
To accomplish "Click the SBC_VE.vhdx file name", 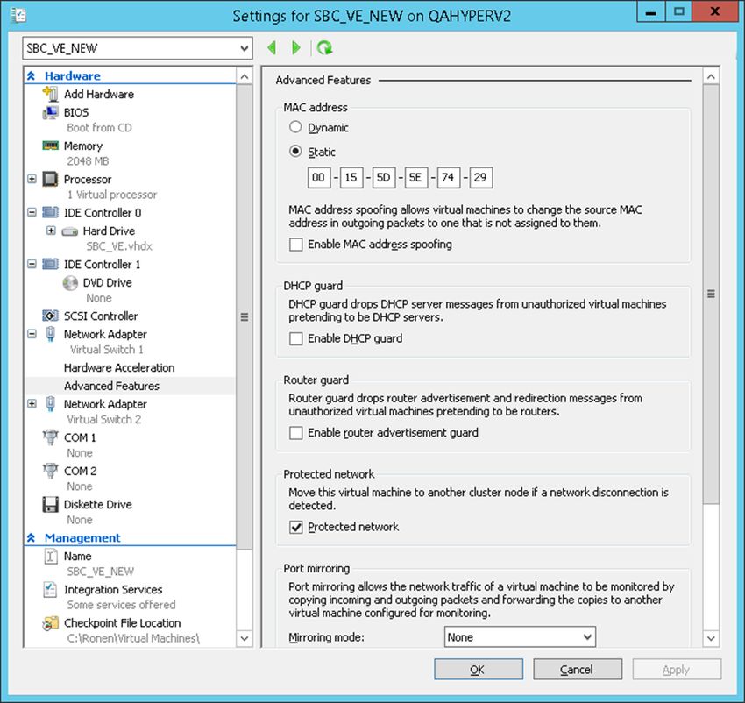I will tap(119, 246).
